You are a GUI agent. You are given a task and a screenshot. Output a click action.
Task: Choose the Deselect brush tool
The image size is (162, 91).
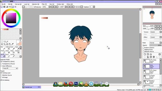coord(17,52)
